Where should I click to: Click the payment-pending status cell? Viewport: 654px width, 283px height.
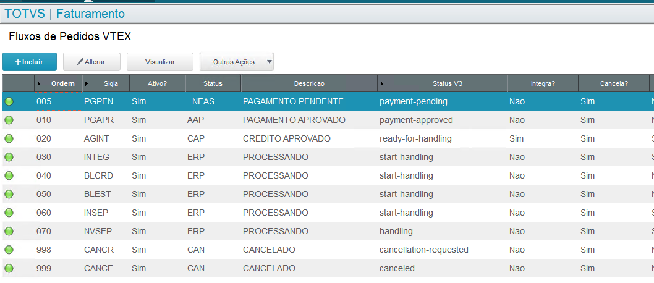(443, 101)
